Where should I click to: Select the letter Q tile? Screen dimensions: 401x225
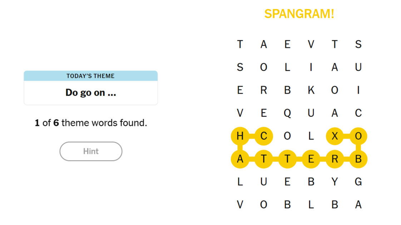(x=287, y=113)
